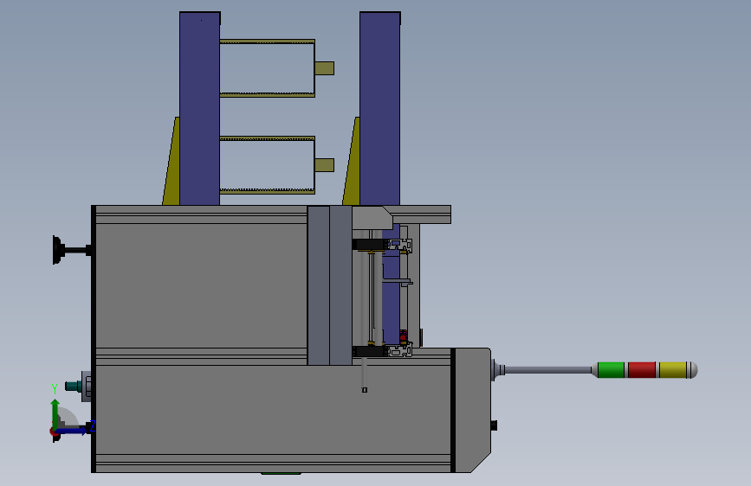Select the yellow segment of the signal tower
Screen dimensions: 751x486
click(673, 370)
